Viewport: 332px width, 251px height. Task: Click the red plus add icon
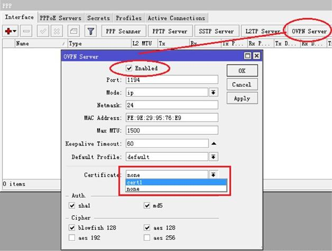[x=9, y=32]
